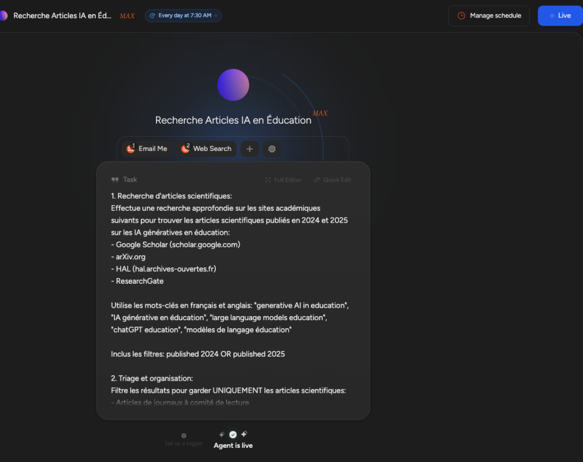Open the Every day at 7:30 AM schedule
The width and height of the screenshot is (583, 462).
183,15
